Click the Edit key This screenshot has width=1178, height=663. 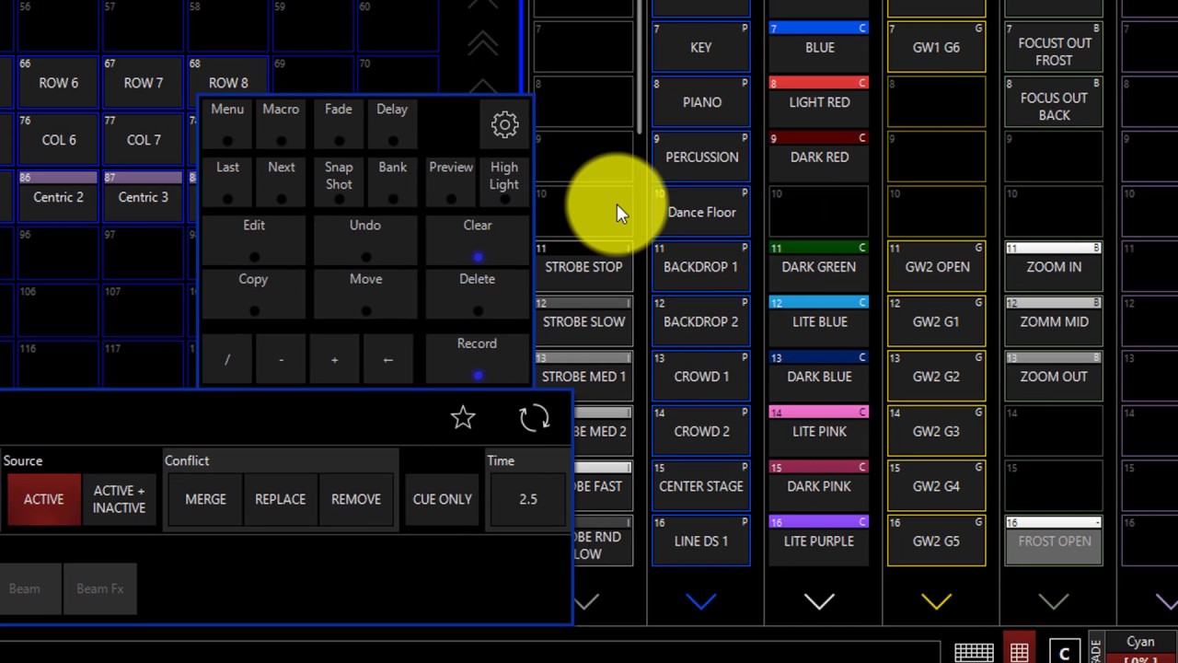click(x=254, y=239)
